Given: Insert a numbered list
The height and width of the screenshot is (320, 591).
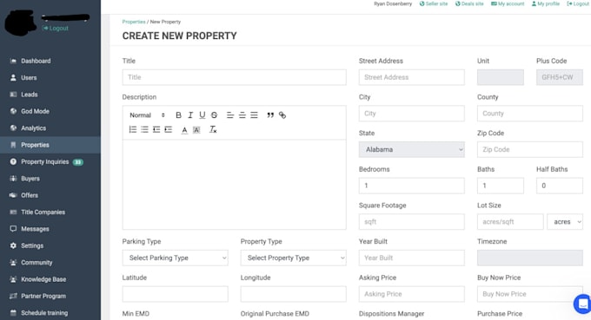Looking at the screenshot, I should point(133,130).
